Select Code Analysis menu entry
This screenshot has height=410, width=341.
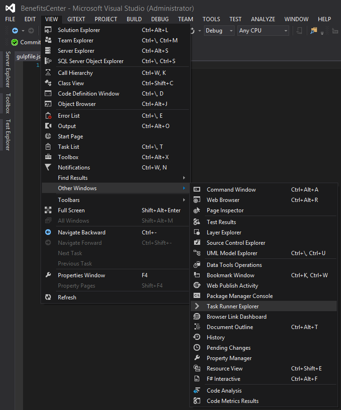click(x=264, y=390)
